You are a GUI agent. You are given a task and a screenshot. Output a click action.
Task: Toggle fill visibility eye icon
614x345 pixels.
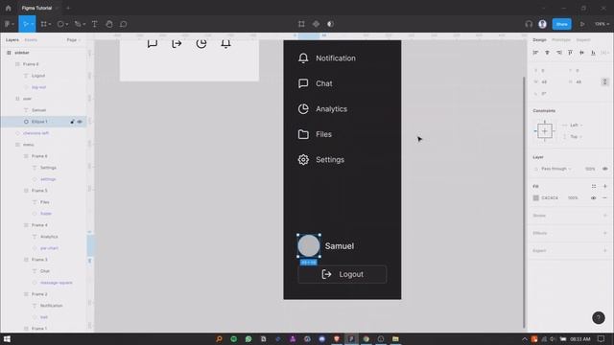(x=594, y=198)
